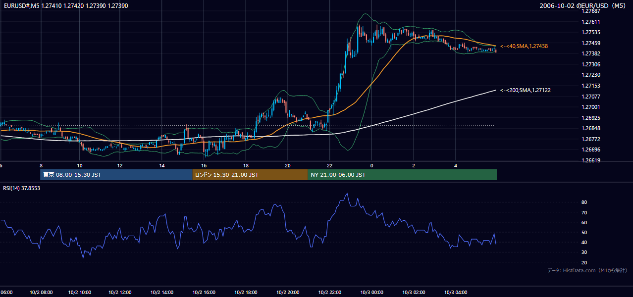Viewport: 633px width, 297px height.
Task: Click the 1.27230 price axis value
Action: 590,75
